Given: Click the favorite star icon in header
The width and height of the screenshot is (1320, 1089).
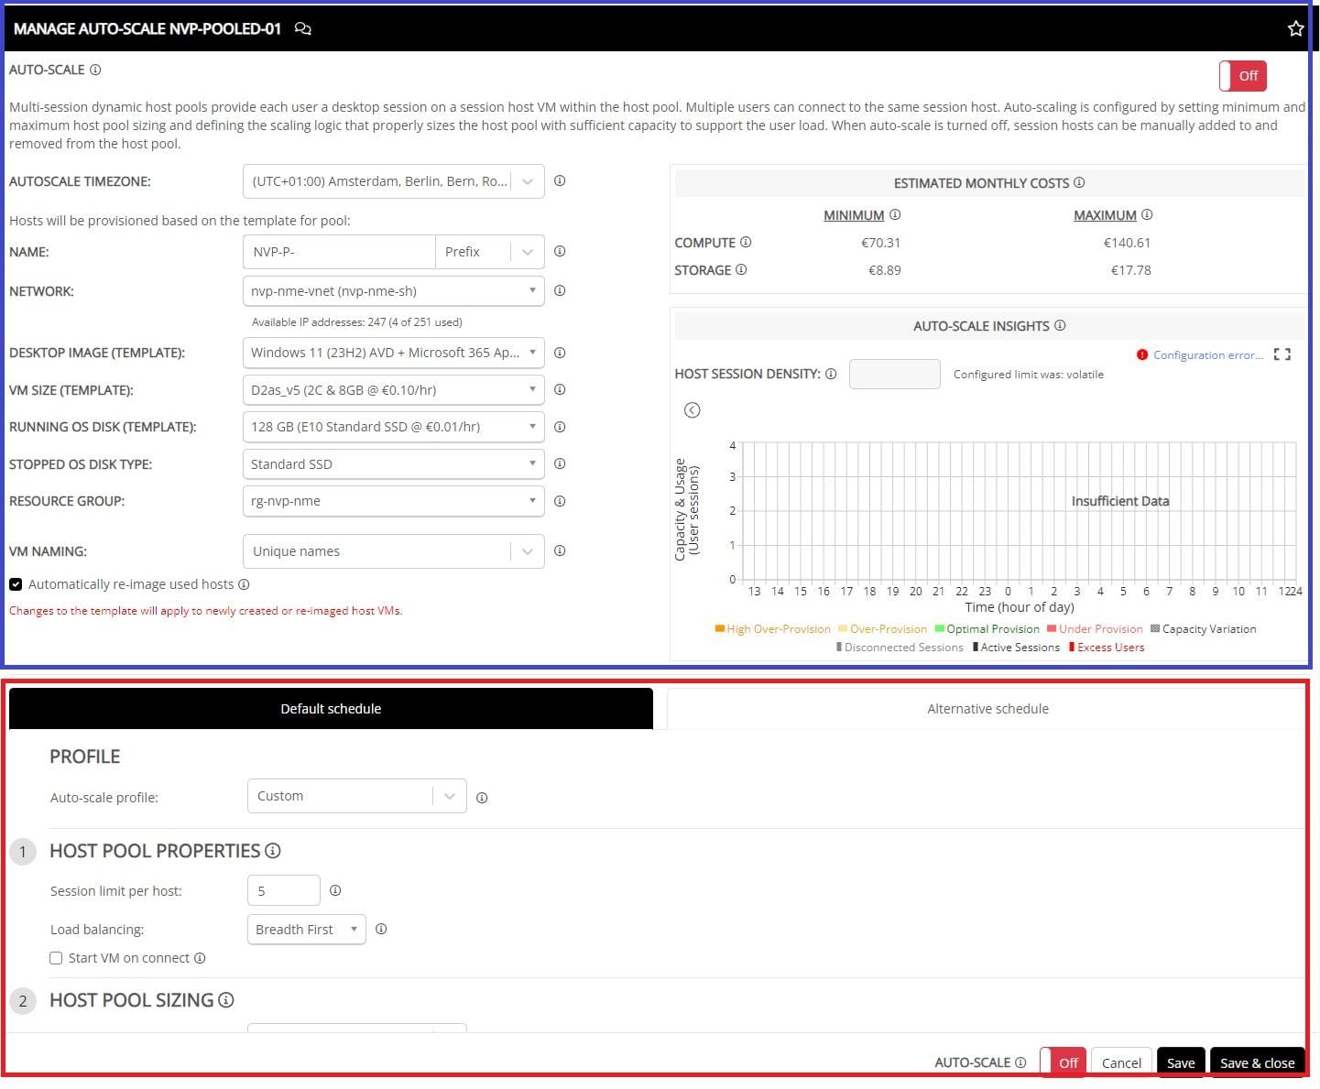Looking at the screenshot, I should (x=1295, y=29).
